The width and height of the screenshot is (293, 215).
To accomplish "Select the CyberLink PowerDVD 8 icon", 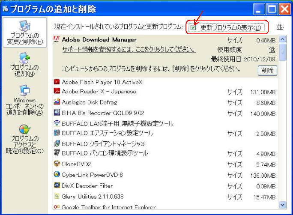I will 57,175.
